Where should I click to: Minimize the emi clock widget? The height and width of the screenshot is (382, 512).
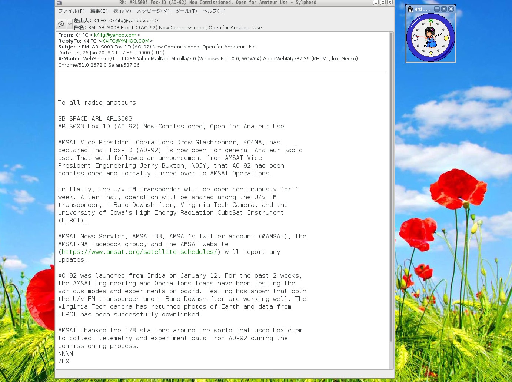(437, 9)
